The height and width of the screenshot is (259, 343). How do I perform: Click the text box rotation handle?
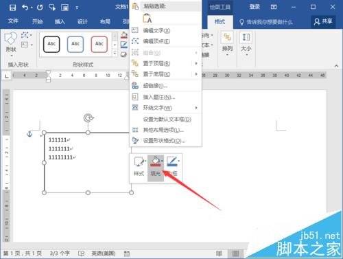click(x=88, y=118)
